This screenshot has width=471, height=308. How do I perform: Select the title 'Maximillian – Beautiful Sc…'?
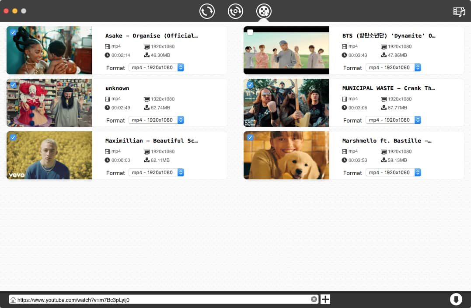click(x=151, y=140)
